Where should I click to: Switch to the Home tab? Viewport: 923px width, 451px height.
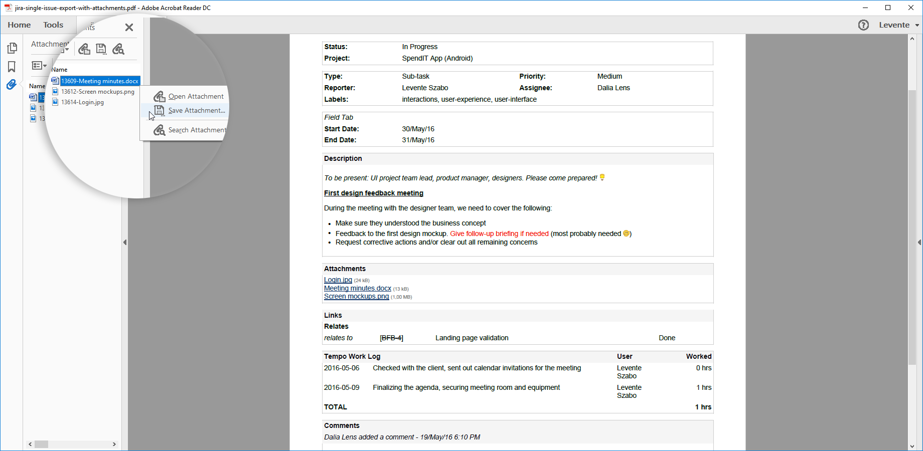pyautogui.click(x=19, y=25)
